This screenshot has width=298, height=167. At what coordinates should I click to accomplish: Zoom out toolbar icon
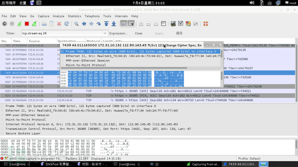coord(149,24)
